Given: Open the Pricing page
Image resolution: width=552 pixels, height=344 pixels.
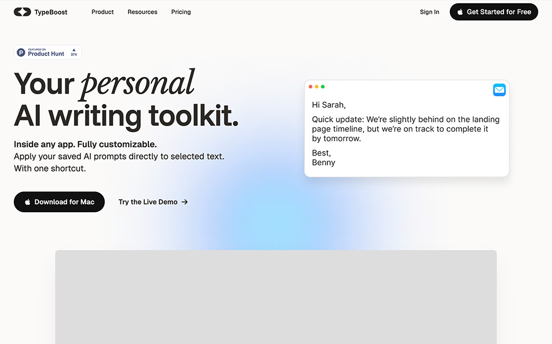Looking at the screenshot, I should click(x=181, y=12).
